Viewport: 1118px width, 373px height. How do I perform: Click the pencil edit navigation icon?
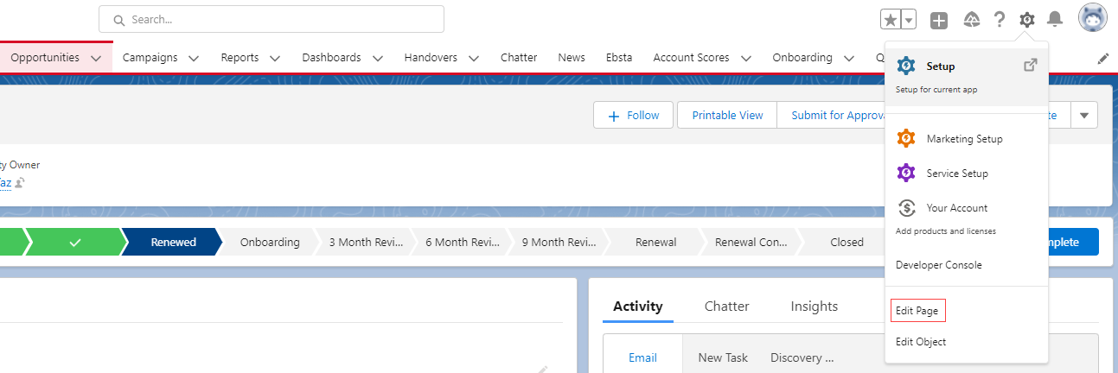[x=1103, y=58]
